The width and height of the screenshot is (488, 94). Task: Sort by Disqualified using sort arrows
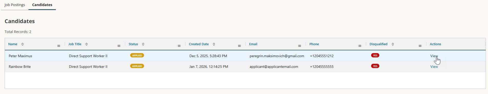pyautogui.click(x=393, y=44)
